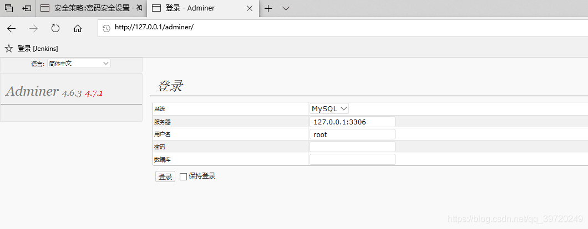Open the 4.7.1 new version link
This screenshot has width=588, height=229.
point(94,93)
